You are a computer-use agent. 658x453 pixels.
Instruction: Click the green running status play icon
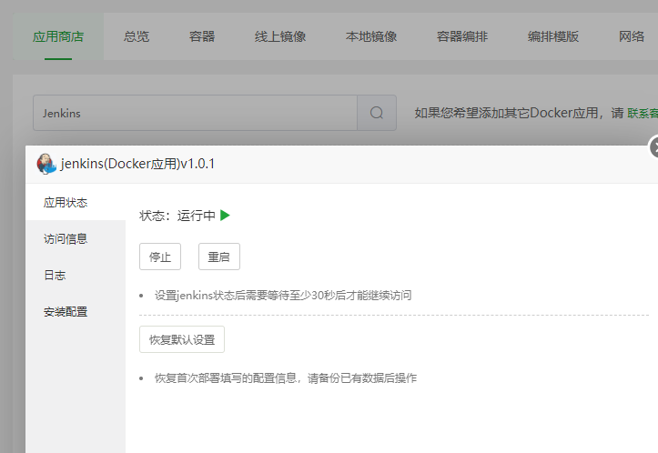coord(225,216)
